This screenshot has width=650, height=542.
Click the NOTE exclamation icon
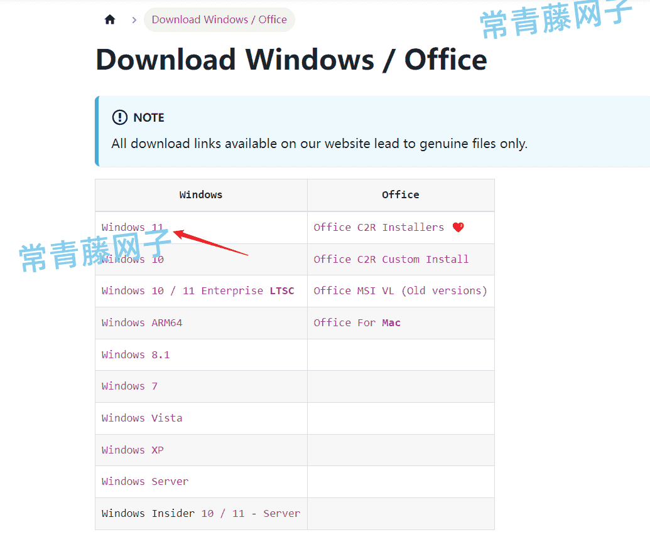tap(120, 117)
